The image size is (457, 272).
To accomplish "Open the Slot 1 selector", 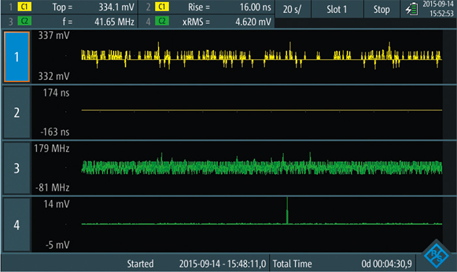I will (337, 10).
